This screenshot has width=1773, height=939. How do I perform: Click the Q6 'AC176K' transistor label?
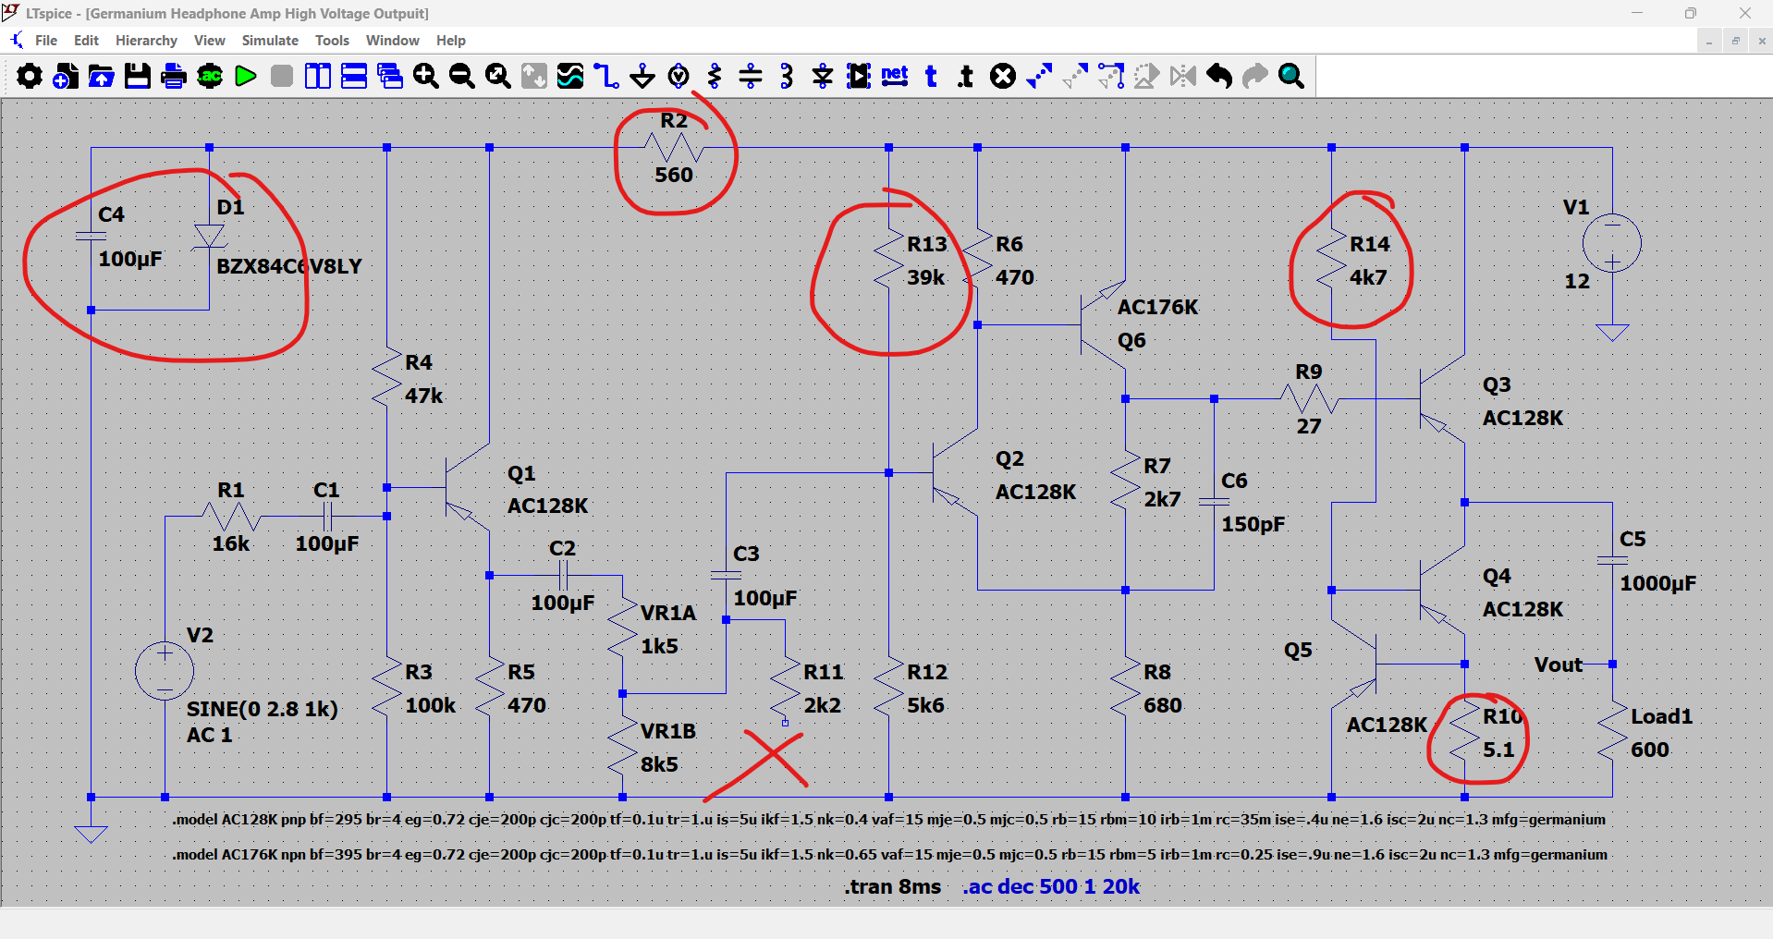tap(1157, 307)
